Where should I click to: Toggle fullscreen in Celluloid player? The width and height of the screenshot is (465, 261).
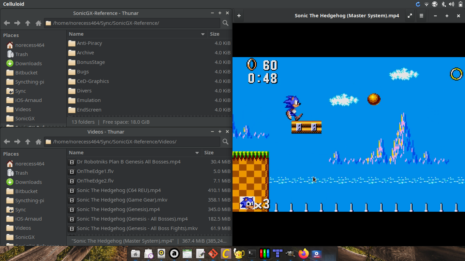pyautogui.click(x=410, y=16)
